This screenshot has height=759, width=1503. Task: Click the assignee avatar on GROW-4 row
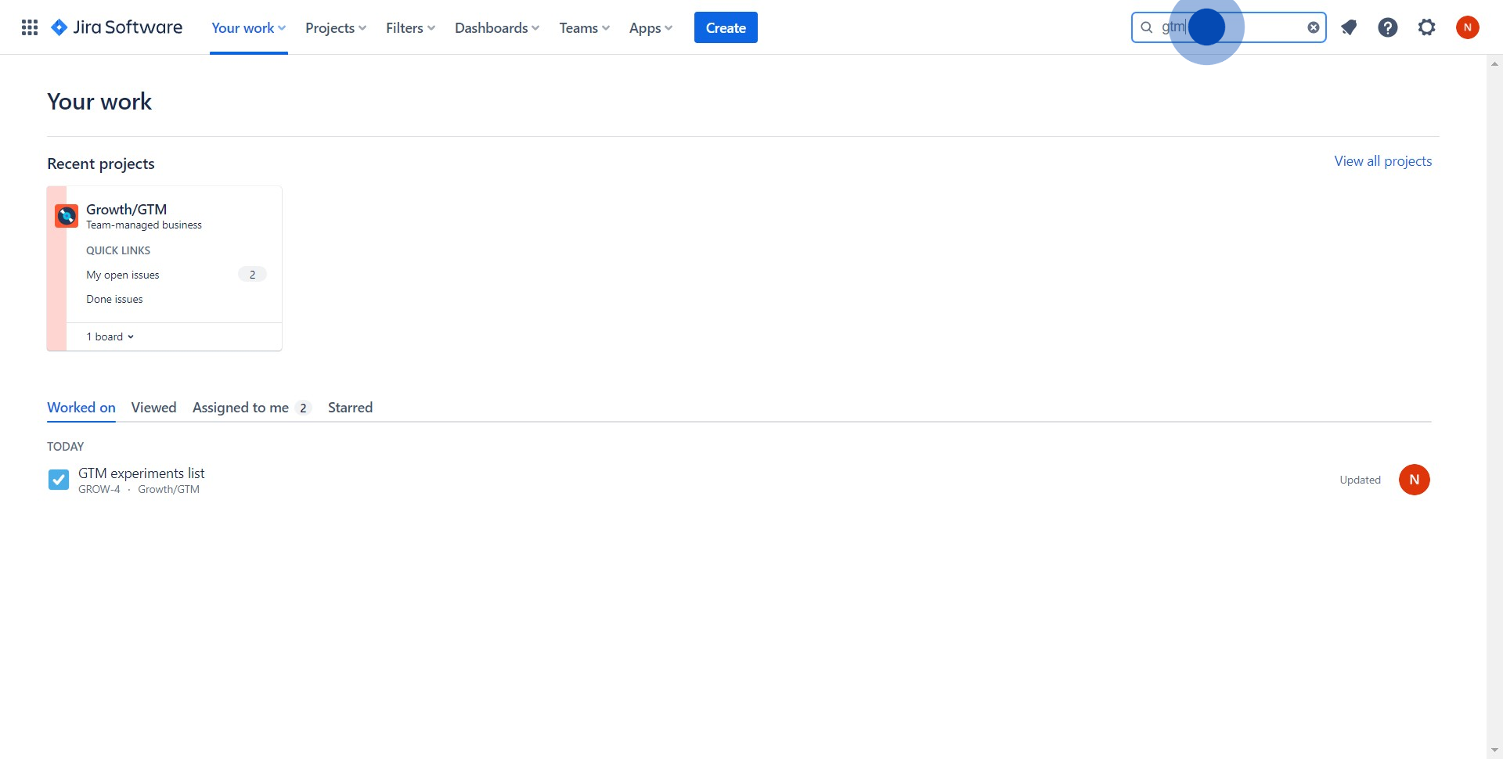[x=1414, y=480]
